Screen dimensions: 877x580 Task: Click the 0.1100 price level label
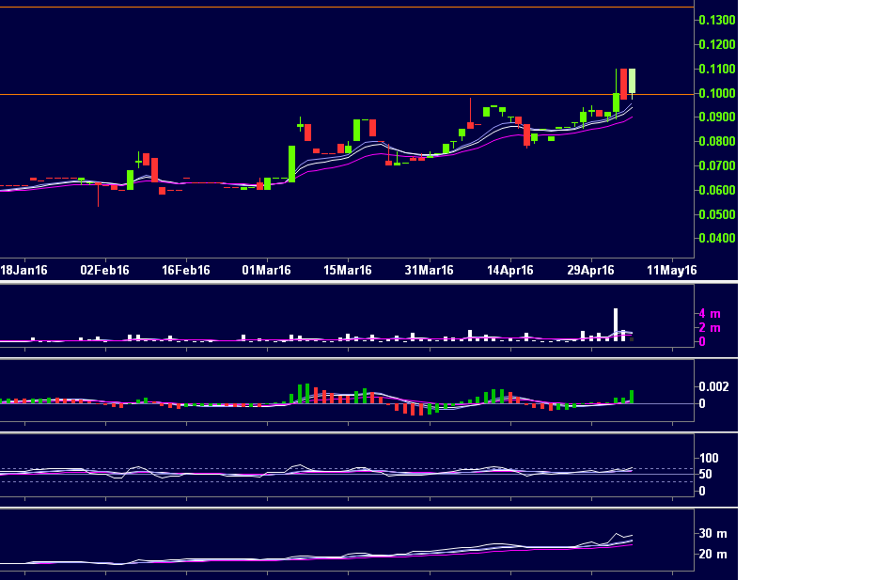tap(717, 69)
